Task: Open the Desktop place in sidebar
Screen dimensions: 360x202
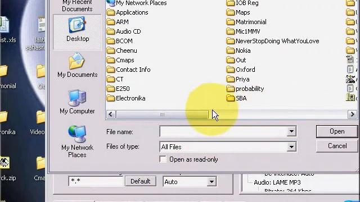Action: click(x=78, y=32)
